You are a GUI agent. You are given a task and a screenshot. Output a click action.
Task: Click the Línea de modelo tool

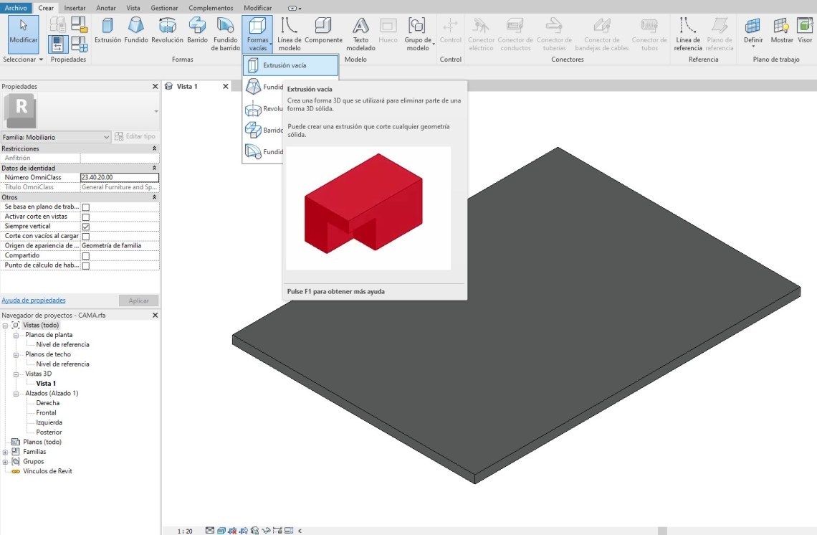290,34
